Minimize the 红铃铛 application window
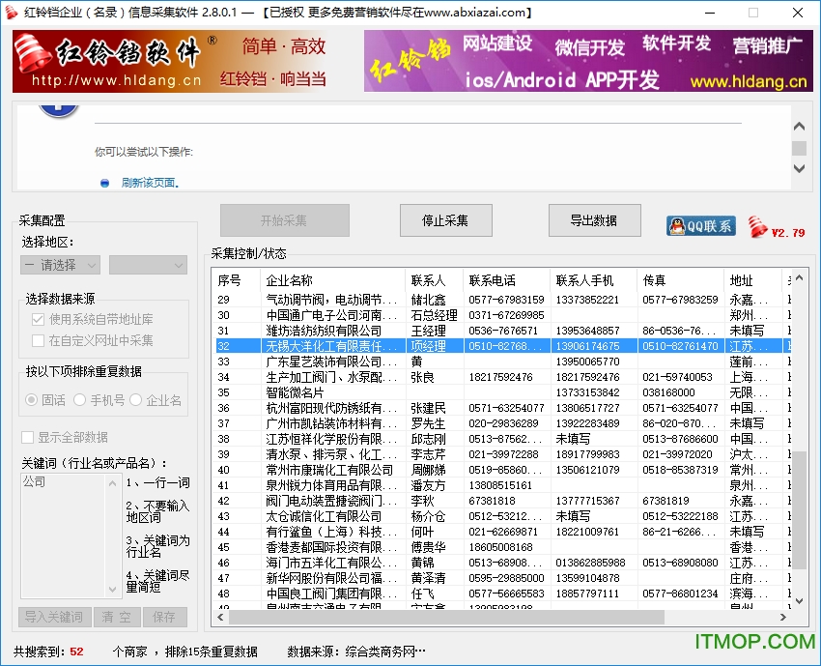The image size is (821, 666). [711, 12]
